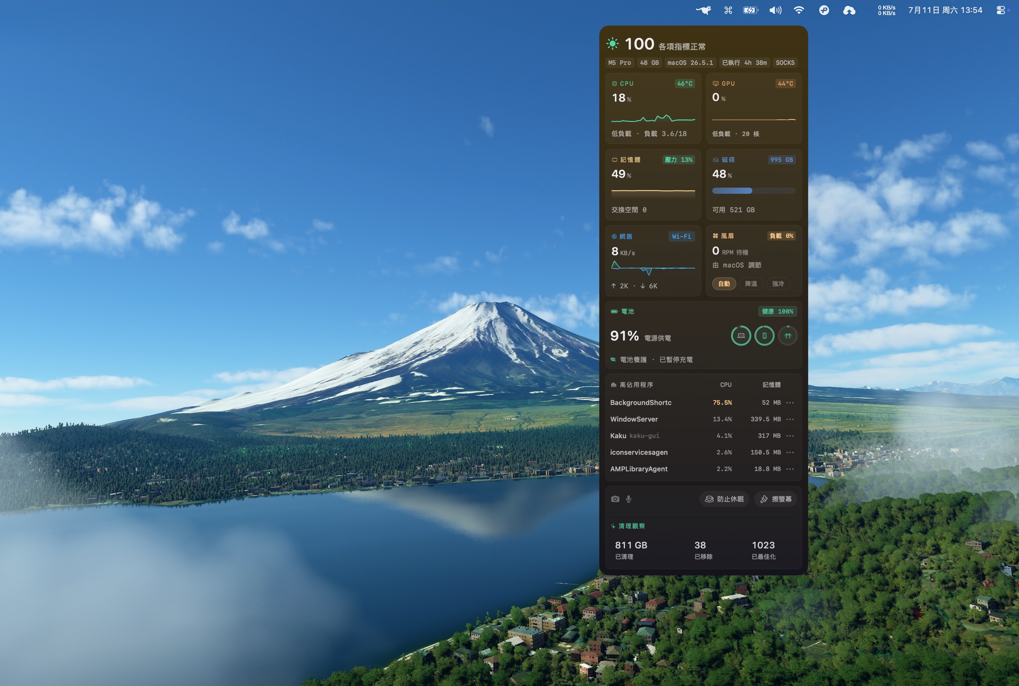This screenshot has height=686, width=1019.
Task: Click the battery care leaf icon
Action: 613,360
